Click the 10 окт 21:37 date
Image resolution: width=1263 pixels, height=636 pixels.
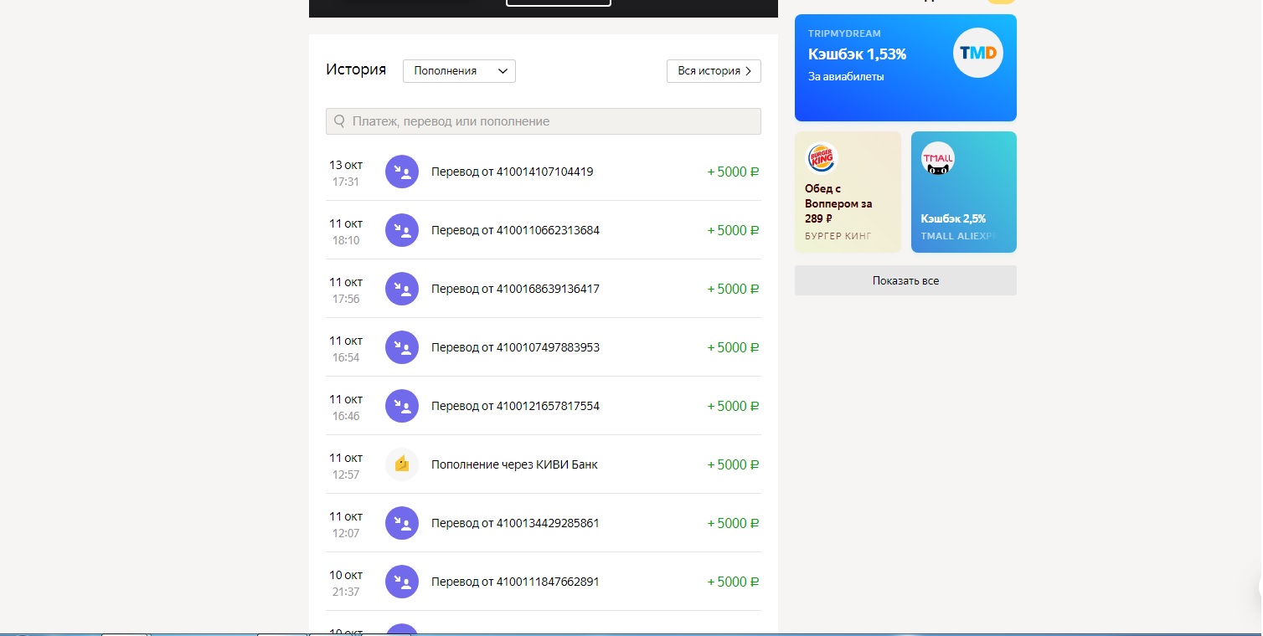coord(346,583)
